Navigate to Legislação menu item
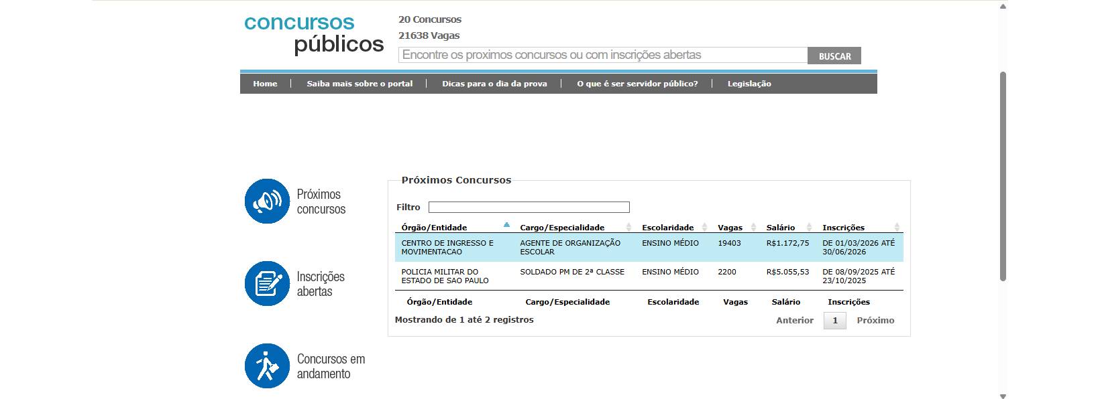This screenshot has width=1100, height=399. pos(749,84)
